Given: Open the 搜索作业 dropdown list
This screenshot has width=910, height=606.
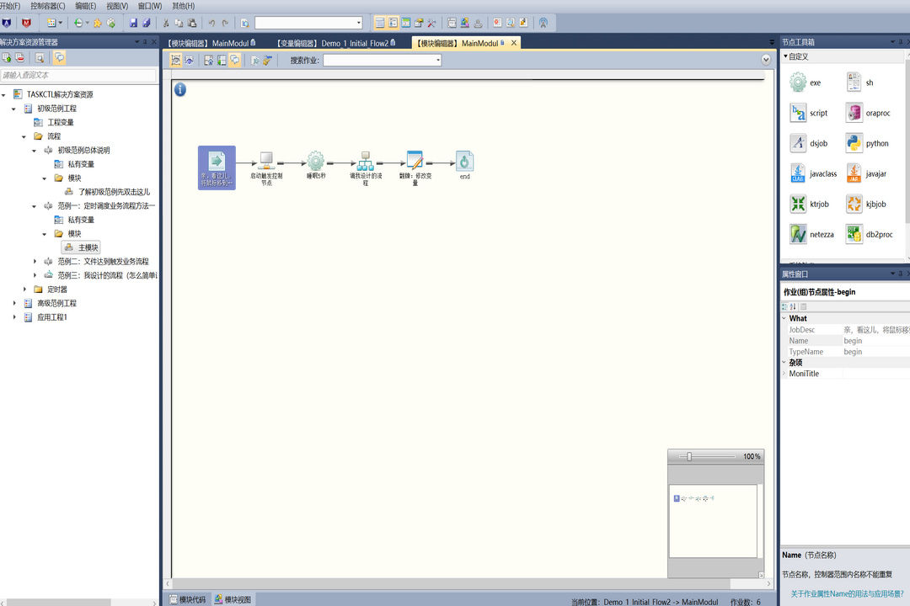Looking at the screenshot, I should tap(437, 60).
